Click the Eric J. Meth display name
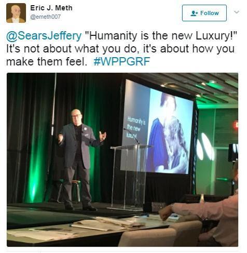Screen dimensions: 247x253 pyautogui.click(x=51, y=8)
